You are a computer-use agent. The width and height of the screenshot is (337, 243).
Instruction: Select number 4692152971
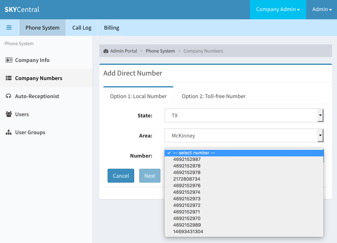pyautogui.click(x=244, y=212)
